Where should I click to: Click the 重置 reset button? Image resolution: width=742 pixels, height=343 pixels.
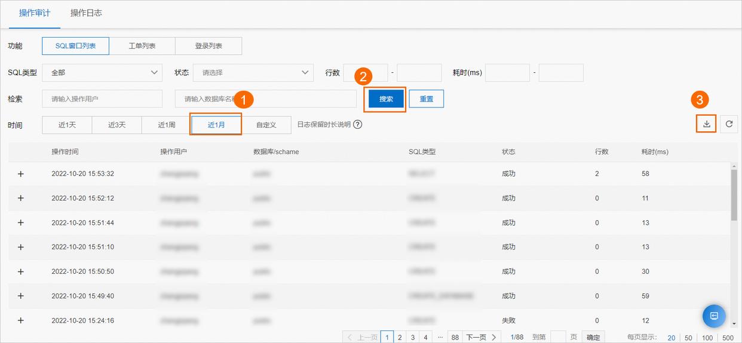(426, 99)
